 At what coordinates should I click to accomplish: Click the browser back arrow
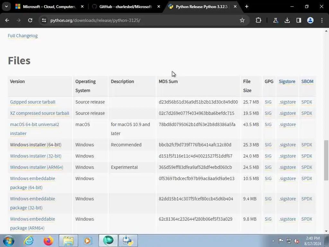click(x=7, y=20)
